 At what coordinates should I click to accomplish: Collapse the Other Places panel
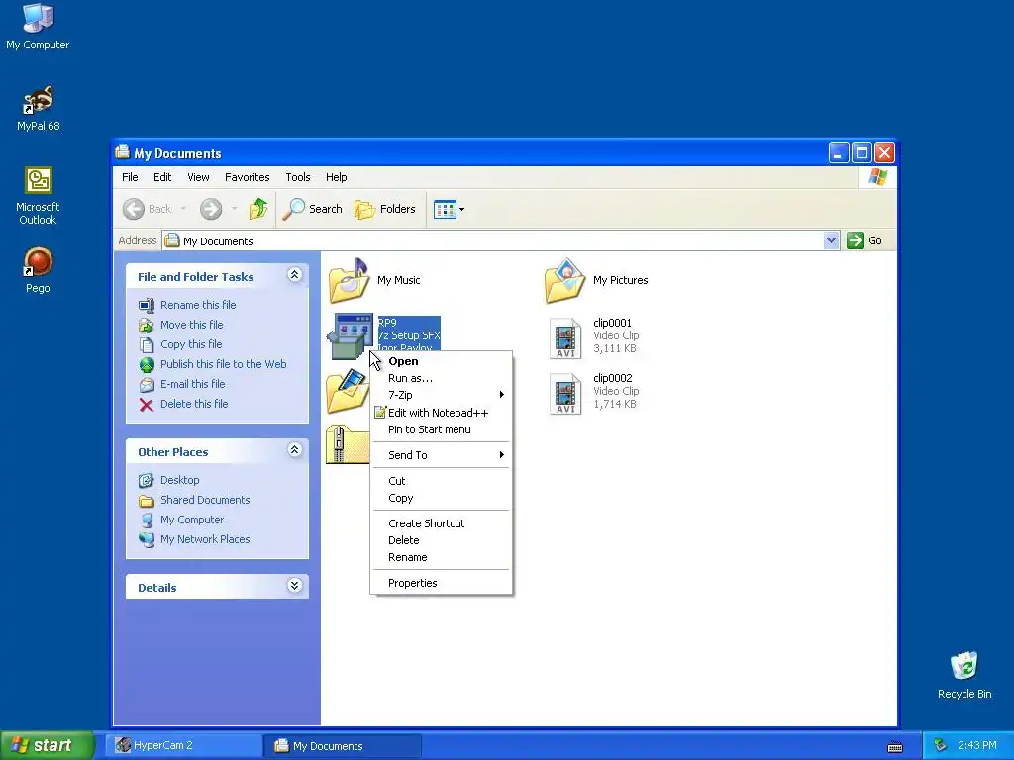click(x=294, y=450)
